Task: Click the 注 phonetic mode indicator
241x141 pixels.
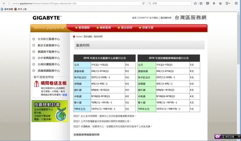Action: pos(223,137)
